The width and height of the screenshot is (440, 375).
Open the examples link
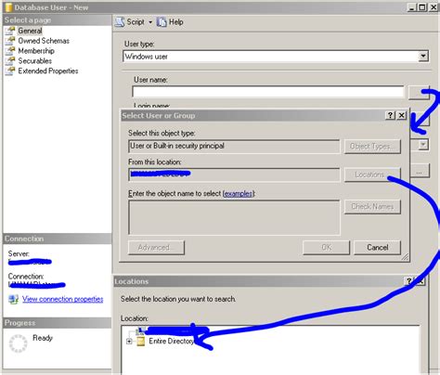[239, 194]
